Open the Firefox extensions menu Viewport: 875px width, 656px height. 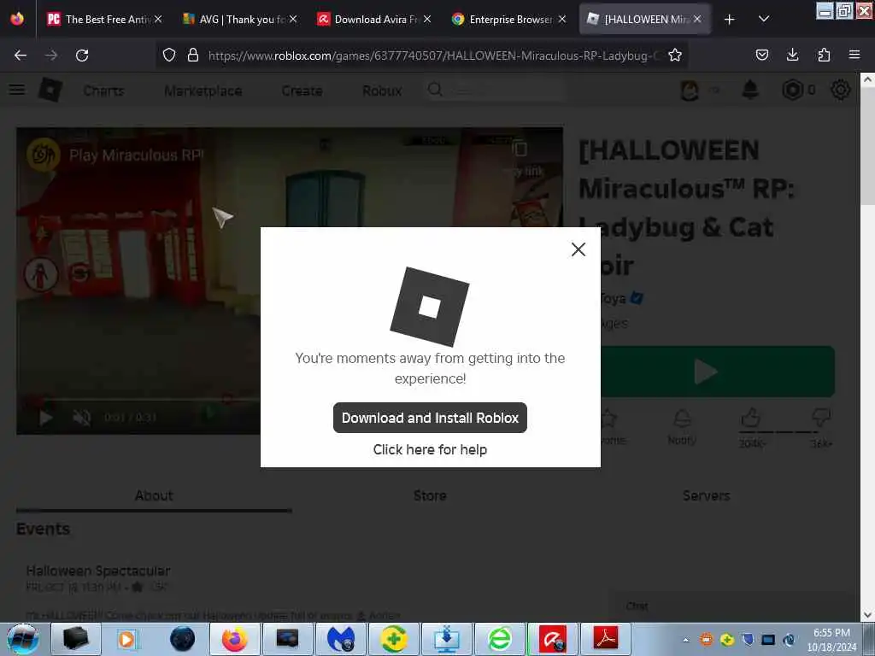[x=824, y=56]
